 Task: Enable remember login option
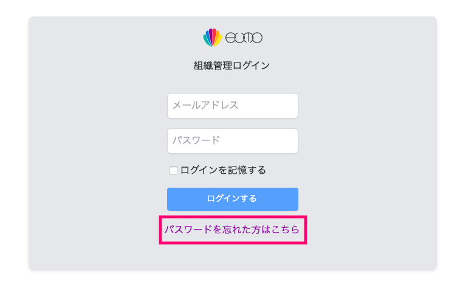coord(174,171)
